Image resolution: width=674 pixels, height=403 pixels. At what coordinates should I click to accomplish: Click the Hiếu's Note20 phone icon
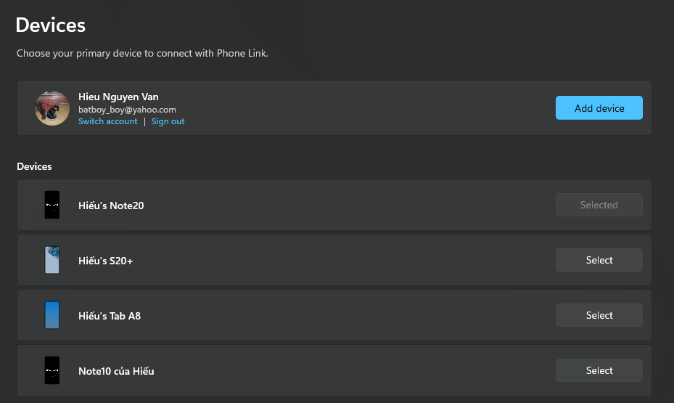[x=52, y=205]
